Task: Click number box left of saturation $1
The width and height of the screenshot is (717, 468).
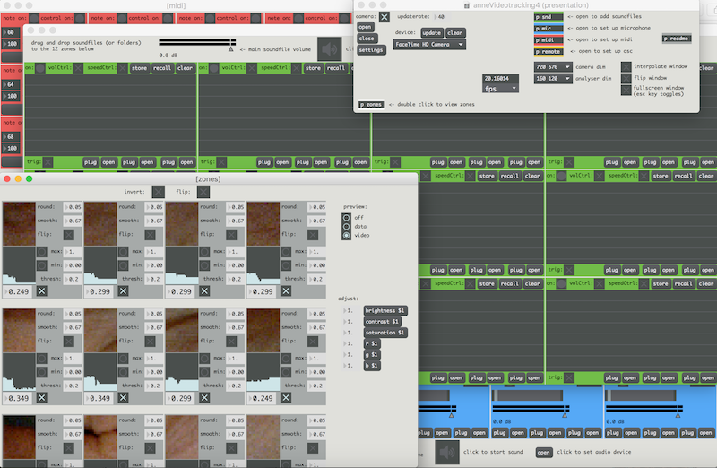Action: pyautogui.click(x=350, y=333)
